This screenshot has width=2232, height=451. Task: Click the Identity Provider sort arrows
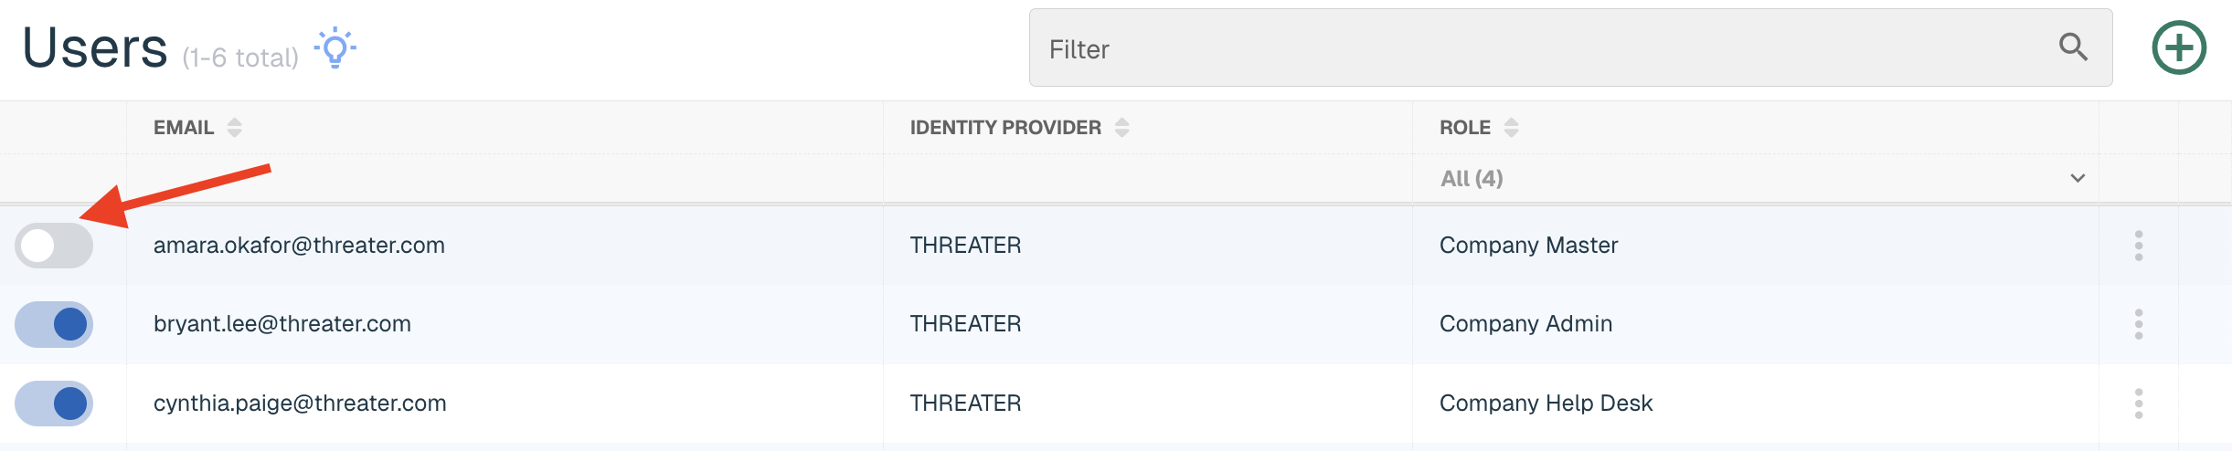click(x=1122, y=128)
